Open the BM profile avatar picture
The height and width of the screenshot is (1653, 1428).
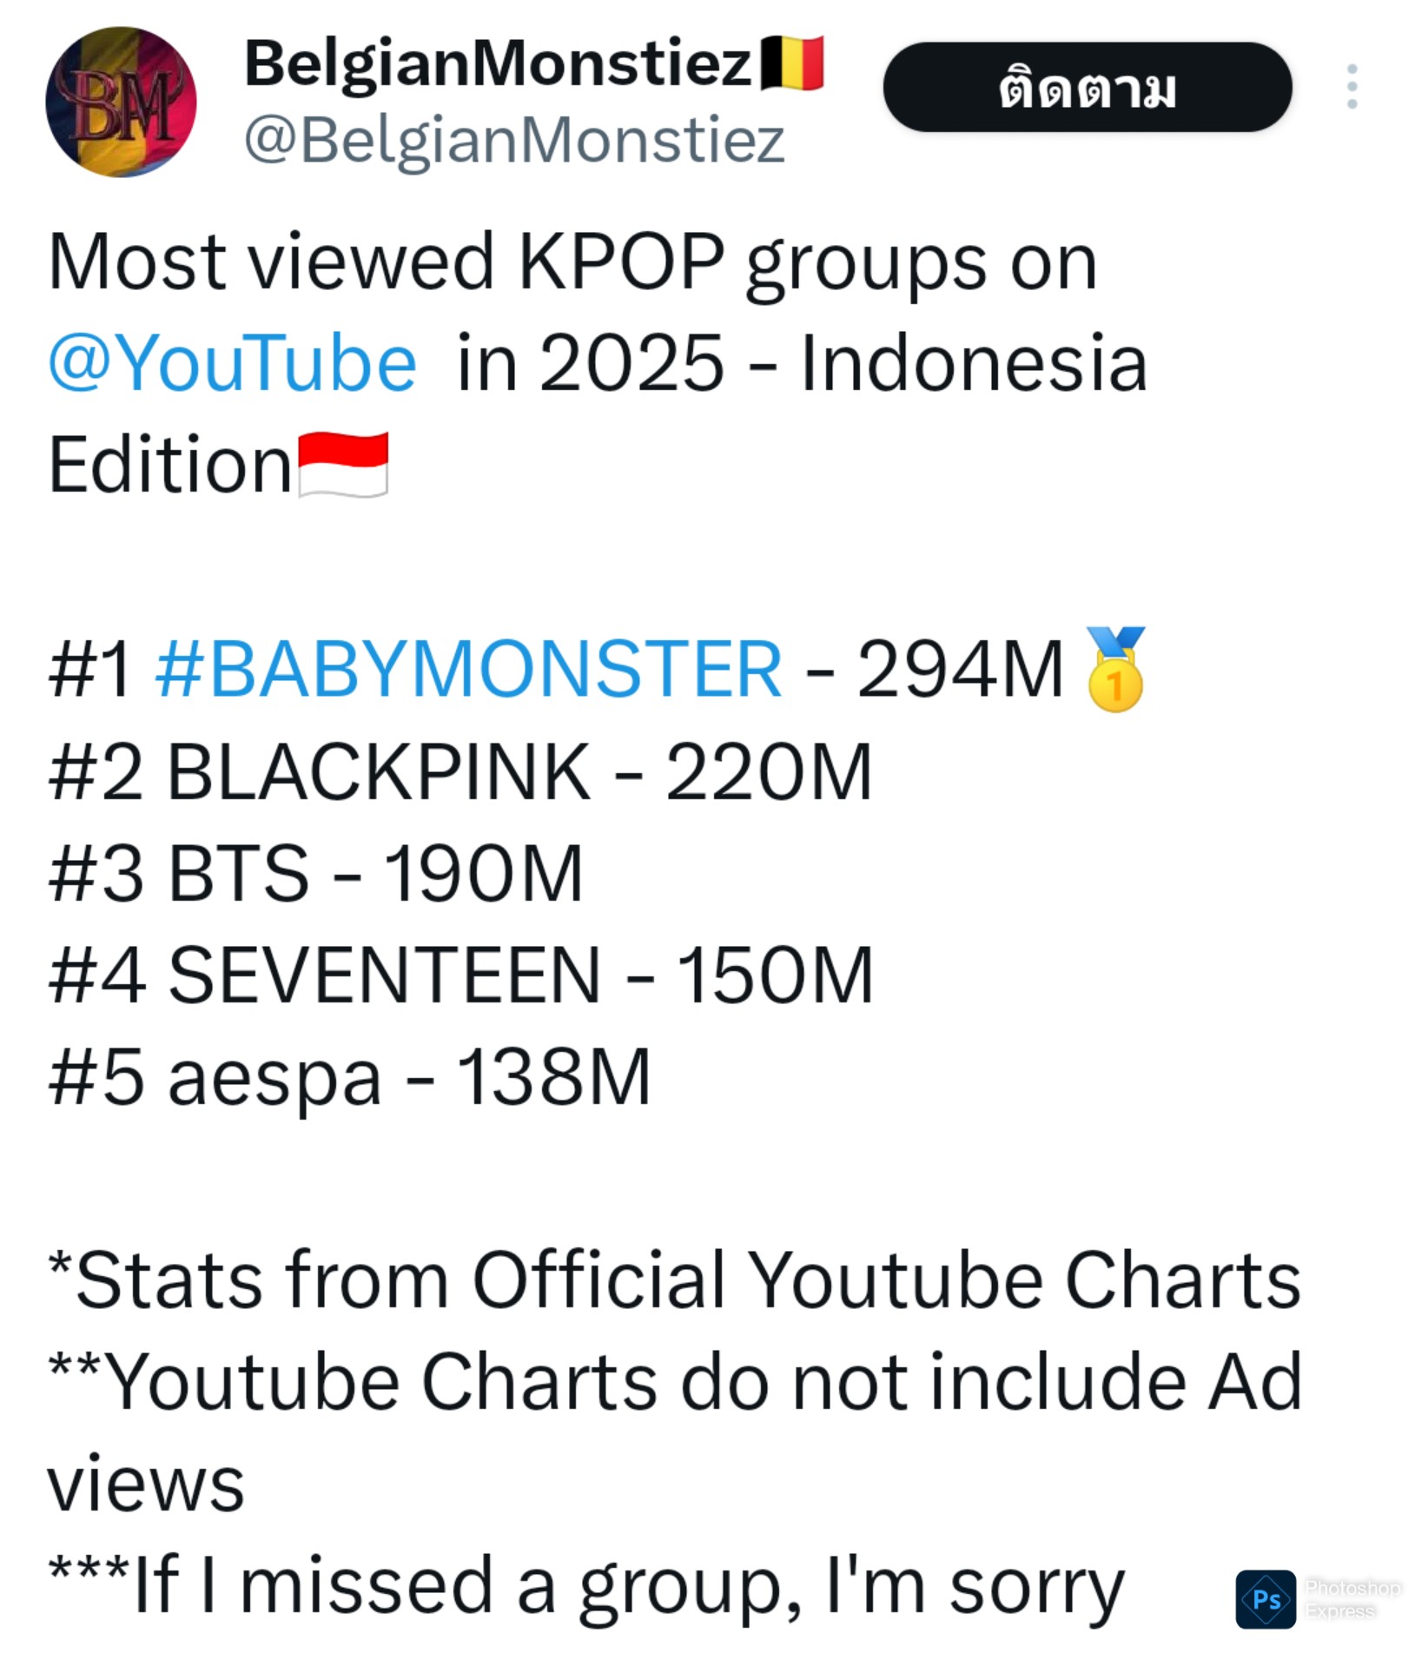(x=121, y=102)
